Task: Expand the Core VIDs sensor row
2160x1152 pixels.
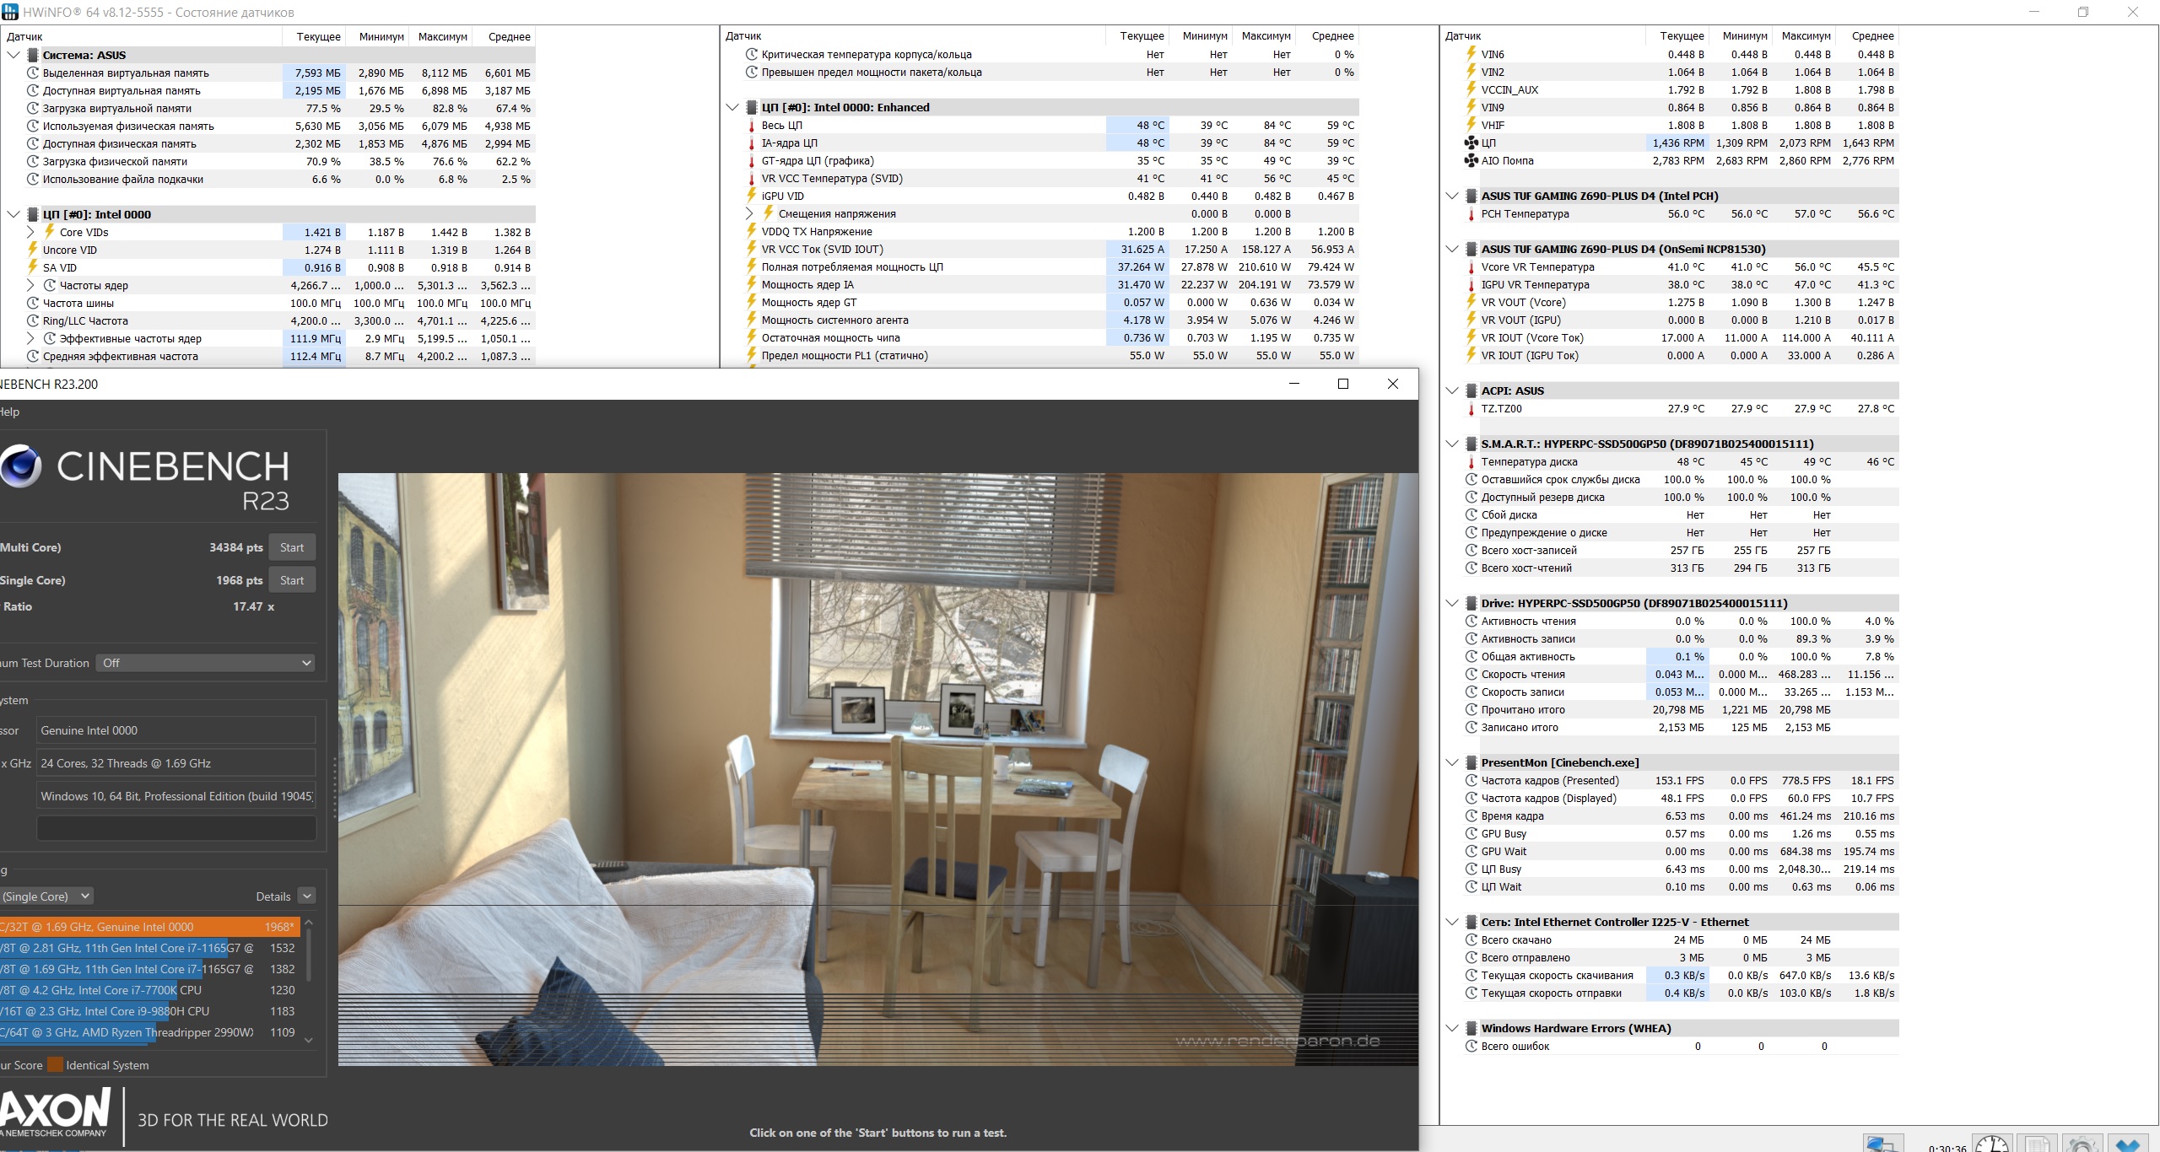Action: [30, 232]
